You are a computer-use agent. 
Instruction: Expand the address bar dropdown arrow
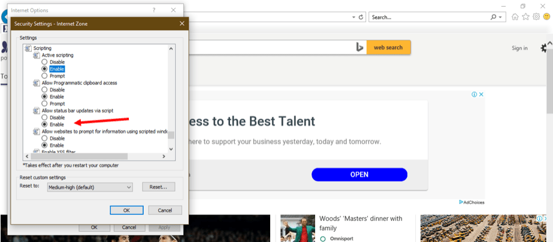[353, 17]
